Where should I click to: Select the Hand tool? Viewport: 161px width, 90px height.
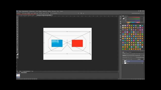pos(17,49)
